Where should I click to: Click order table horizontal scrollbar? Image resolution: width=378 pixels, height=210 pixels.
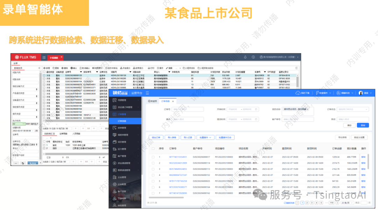(x=166, y=197)
